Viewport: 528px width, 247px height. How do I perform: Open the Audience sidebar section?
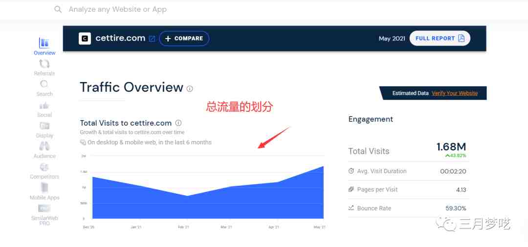click(44, 150)
